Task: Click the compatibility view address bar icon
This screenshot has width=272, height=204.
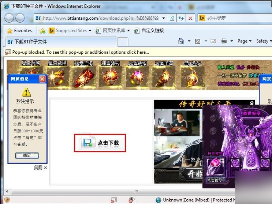Action: click(x=172, y=18)
